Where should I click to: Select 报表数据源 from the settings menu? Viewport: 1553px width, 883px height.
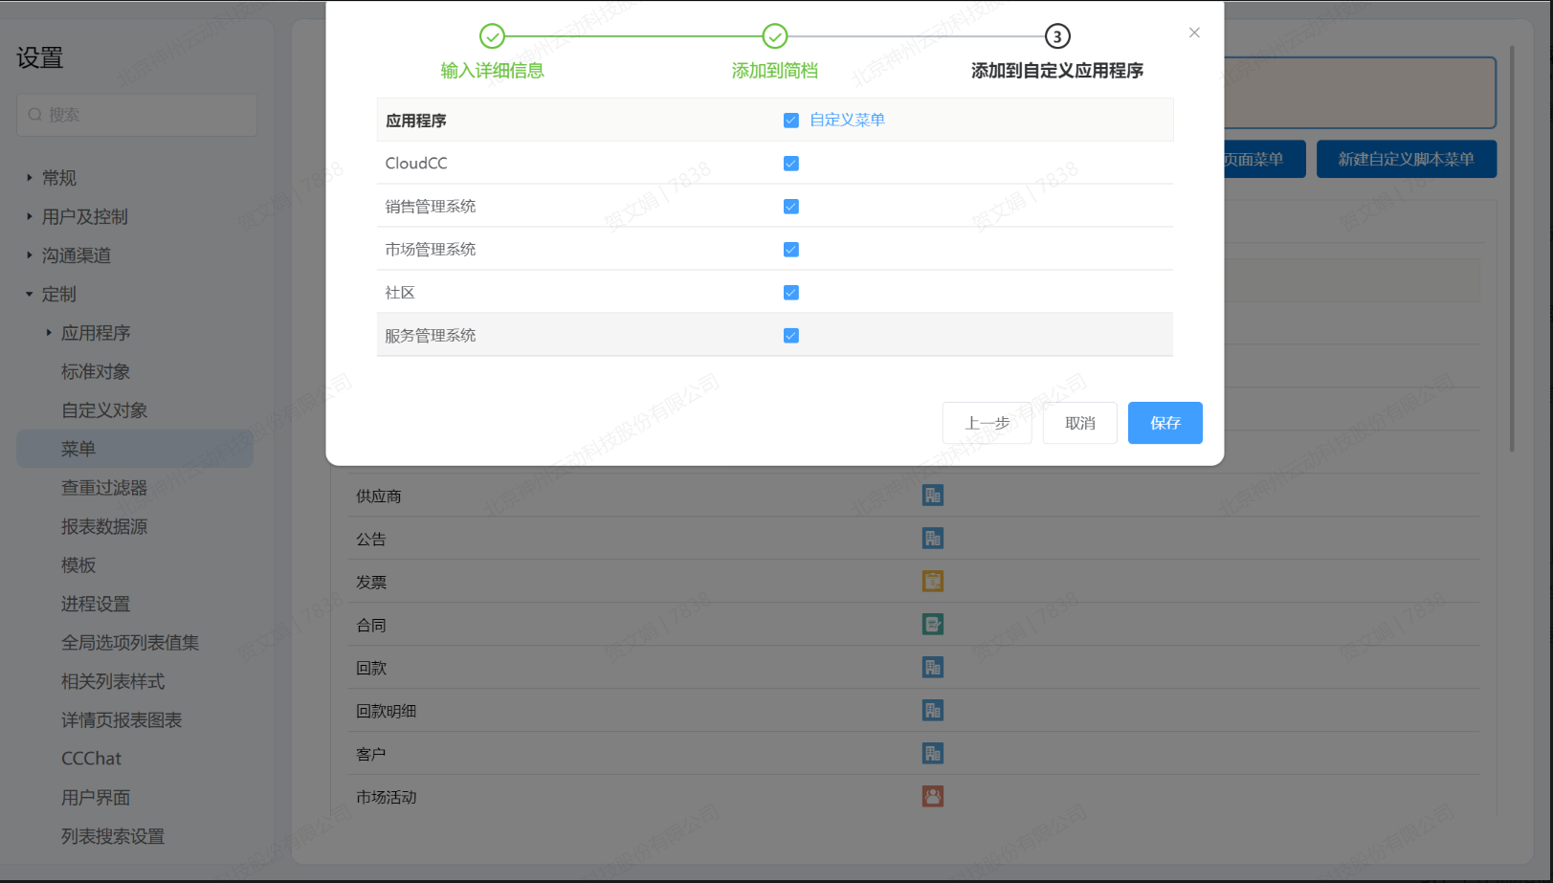[x=104, y=527]
